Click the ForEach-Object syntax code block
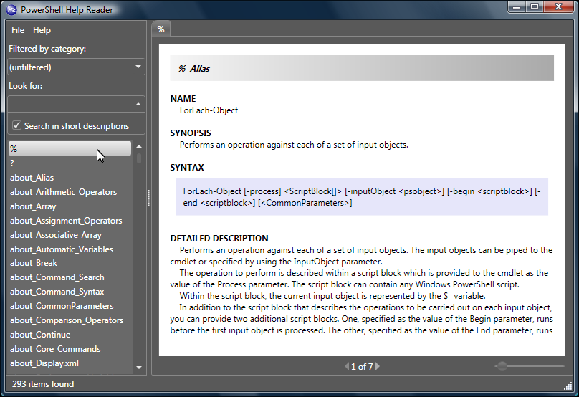 click(x=362, y=197)
